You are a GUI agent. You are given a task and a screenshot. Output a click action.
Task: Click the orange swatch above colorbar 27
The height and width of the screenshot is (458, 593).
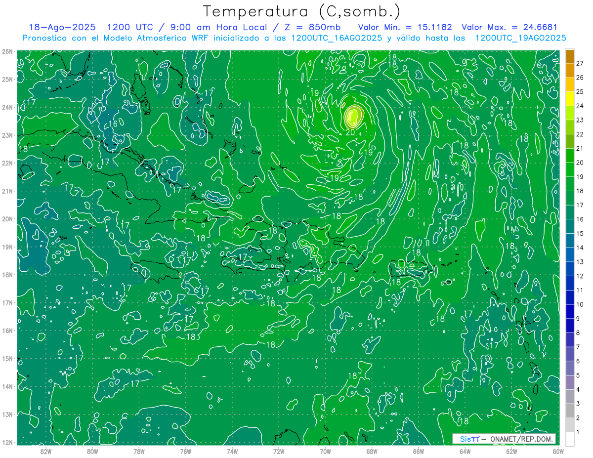(570, 56)
